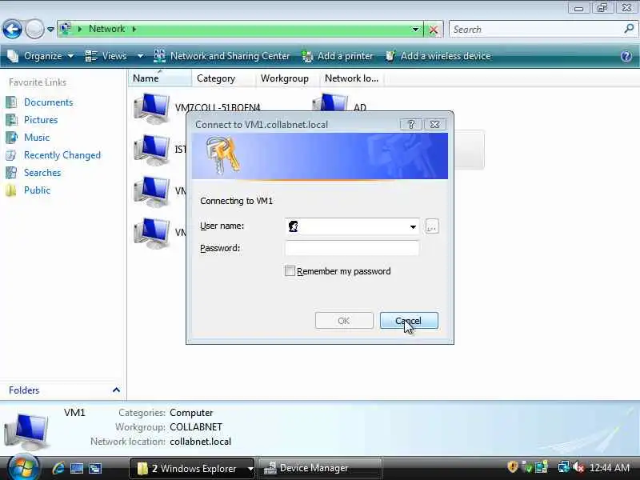Sort by the Name column header
The width and height of the screenshot is (640, 480).
(159, 78)
